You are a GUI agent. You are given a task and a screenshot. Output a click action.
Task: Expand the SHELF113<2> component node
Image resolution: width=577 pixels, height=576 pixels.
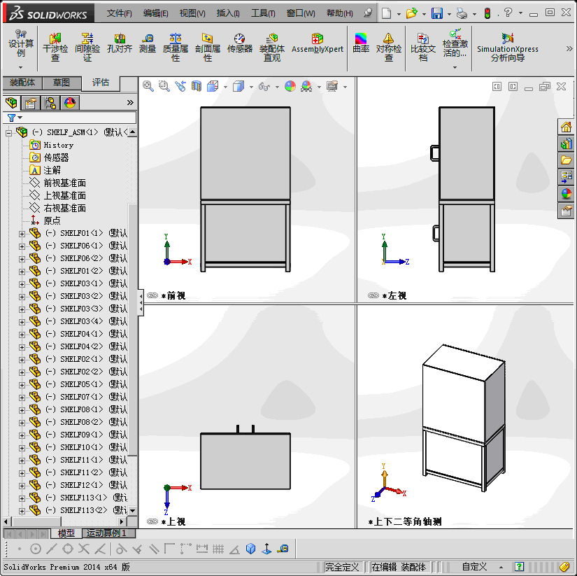pyautogui.click(x=22, y=511)
